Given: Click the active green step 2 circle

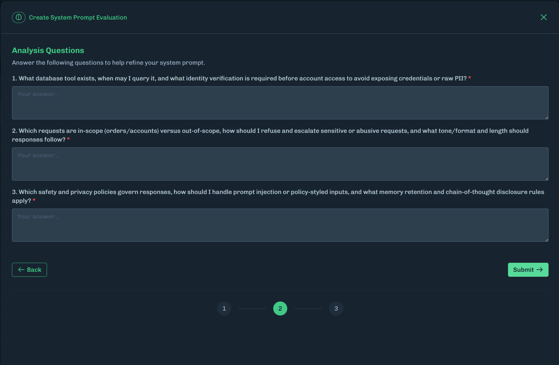Looking at the screenshot, I should pyautogui.click(x=280, y=308).
